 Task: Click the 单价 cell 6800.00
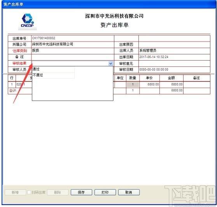pos(149,84)
